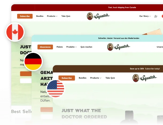Click 'Fast, local shipping from Canada' banner

[122, 7]
